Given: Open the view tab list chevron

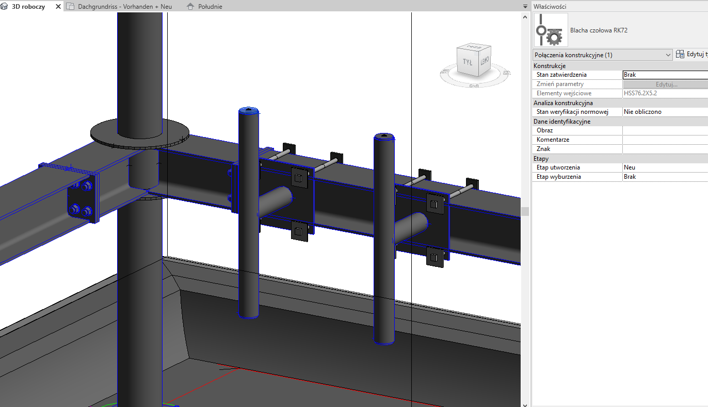Looking at the screenshot, I should [525, 7].
